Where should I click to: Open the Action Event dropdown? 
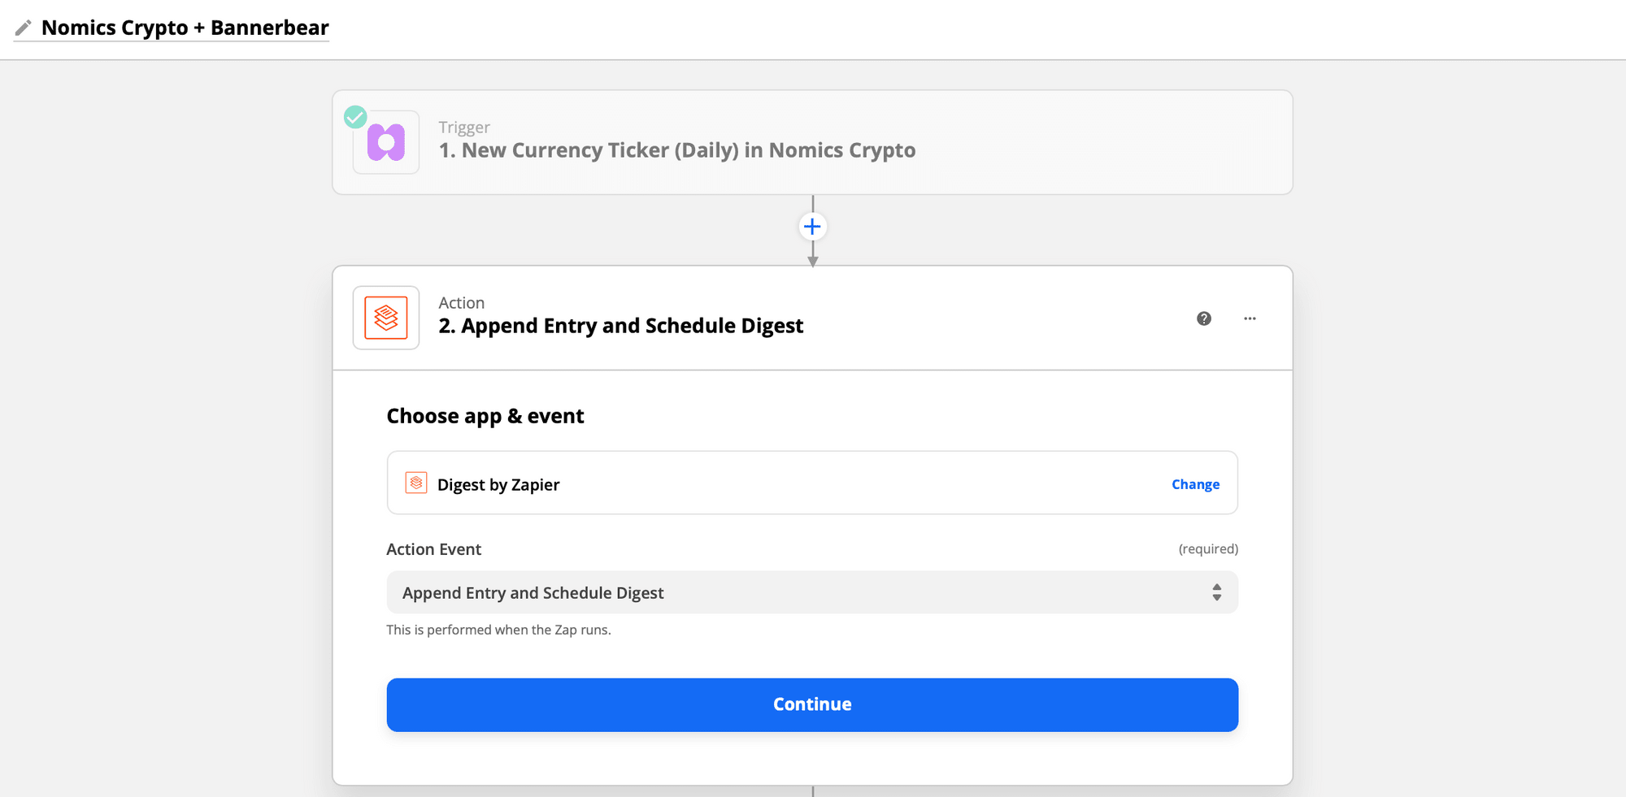point(812,592)
